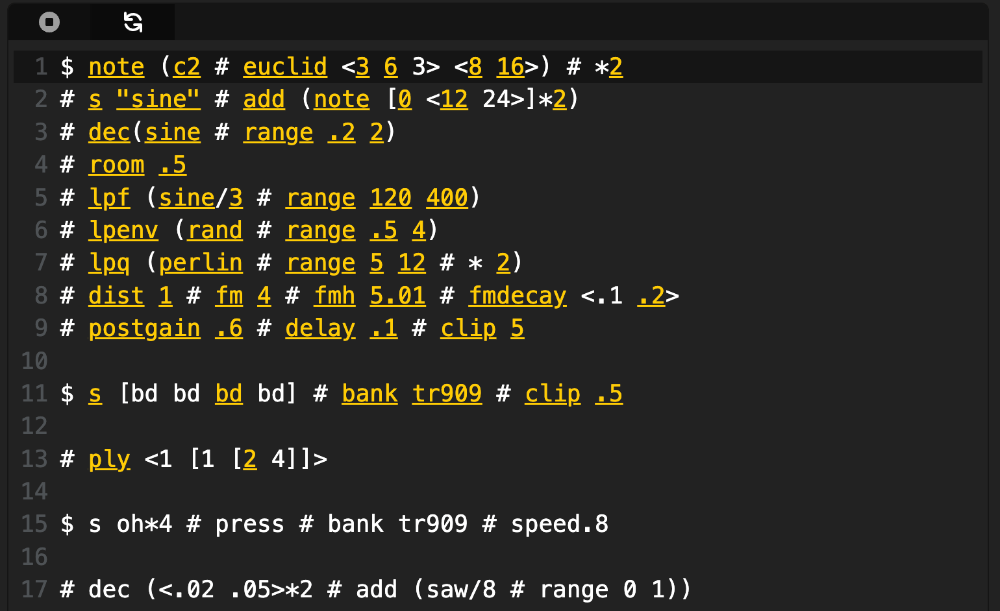Screen dimensions: 1000x611
Task: Select the 'dec' function on line 3
Action: tap(109, 132)
